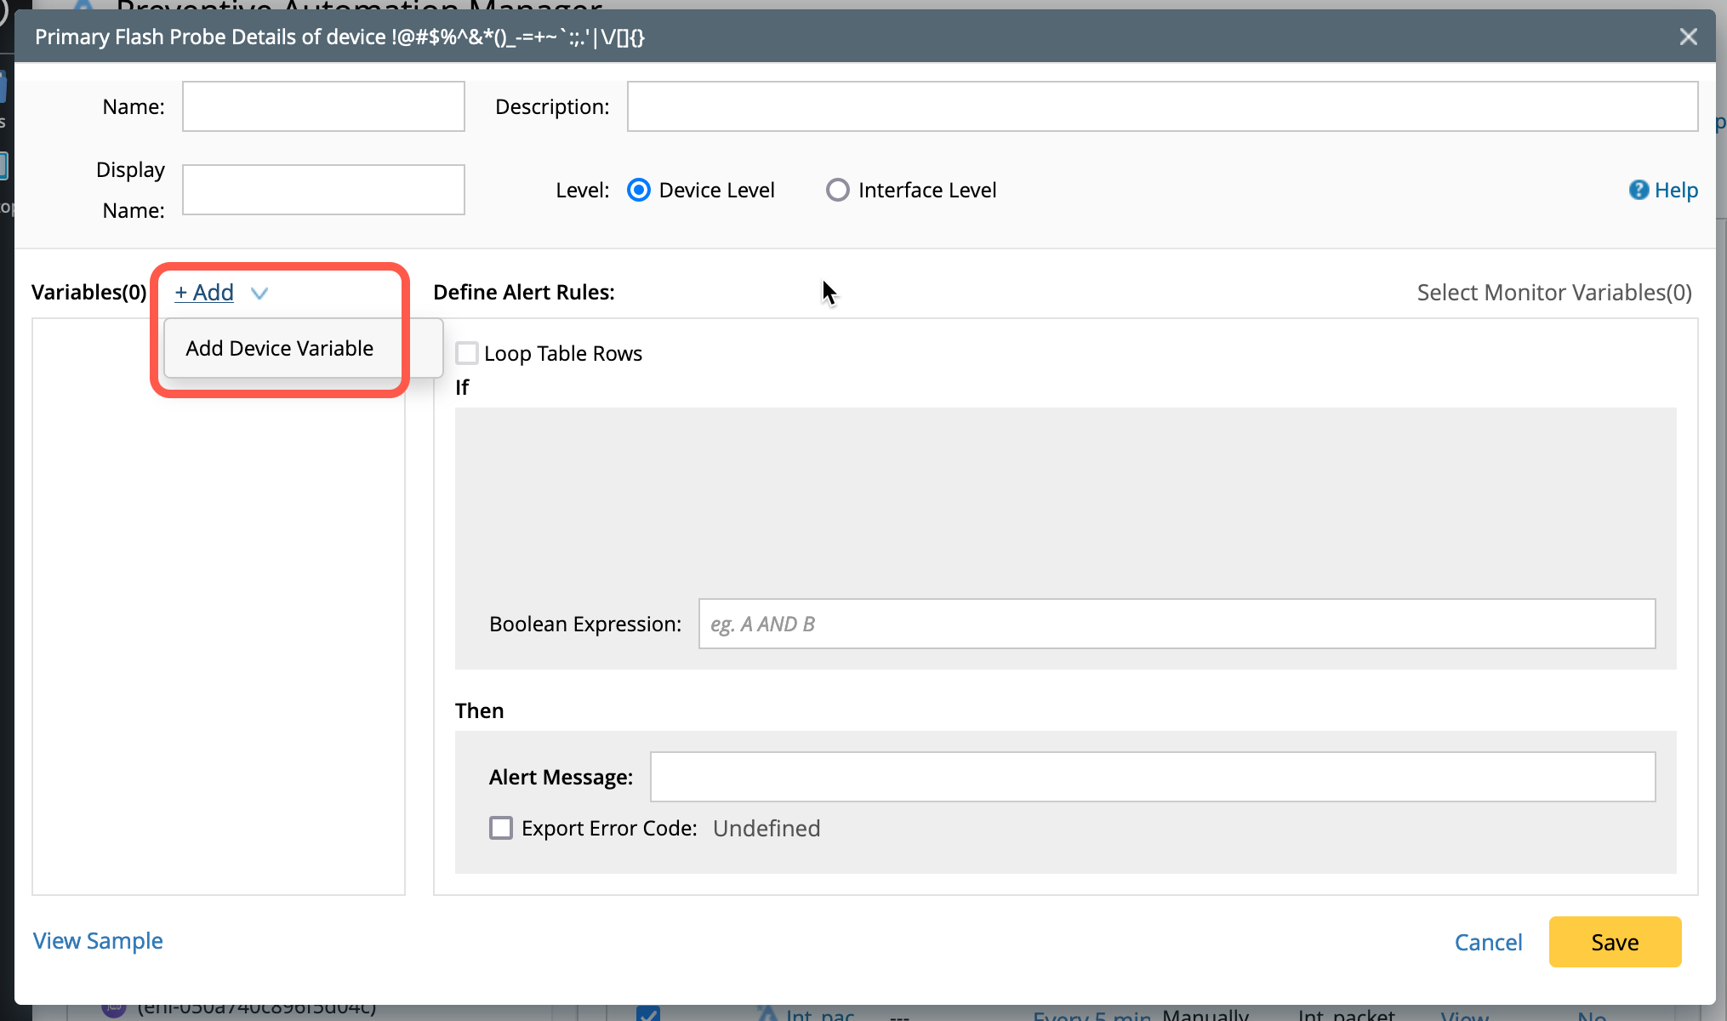Image resolution: width=1727 pixels, height=1021 pixels.
Task: Select the Device Level radio button
Action: [x=639, y=190]
